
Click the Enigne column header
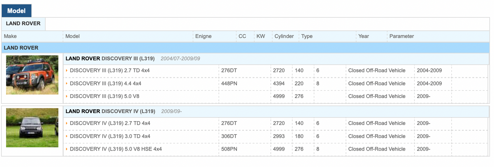point(203,36)
